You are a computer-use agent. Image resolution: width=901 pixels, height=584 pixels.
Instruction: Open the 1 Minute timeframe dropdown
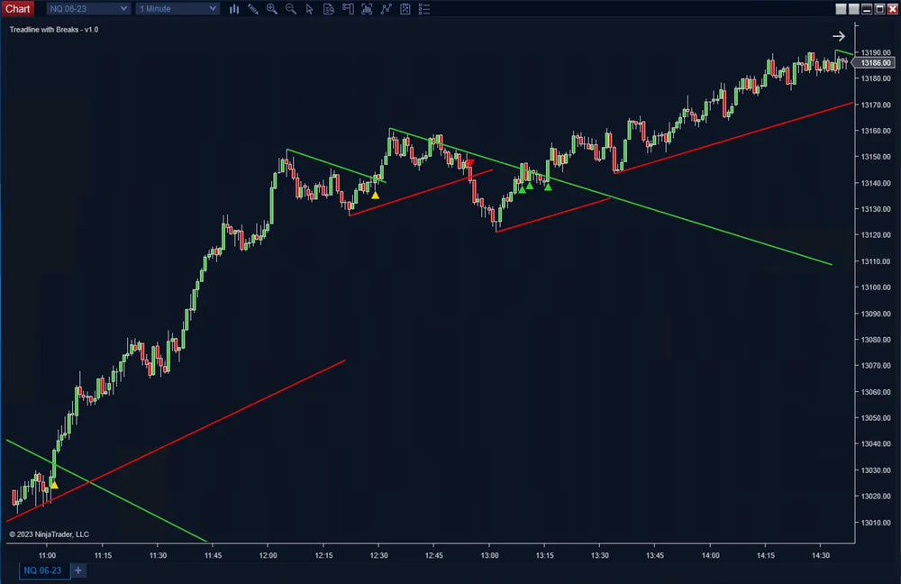tap(177, 8)
